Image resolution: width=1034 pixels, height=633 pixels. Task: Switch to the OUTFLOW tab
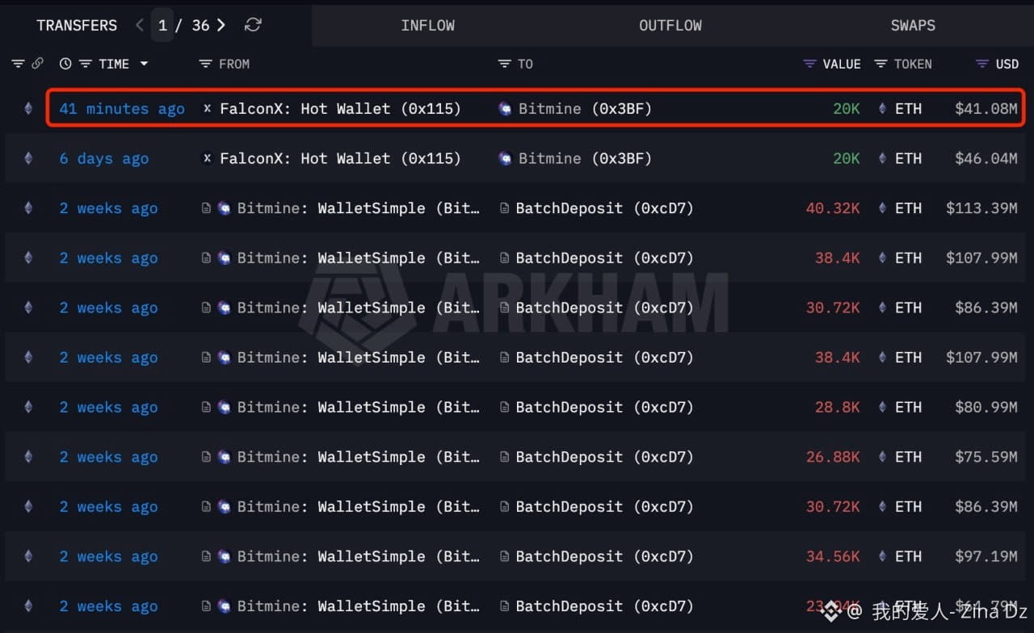(x=670, y=25)
